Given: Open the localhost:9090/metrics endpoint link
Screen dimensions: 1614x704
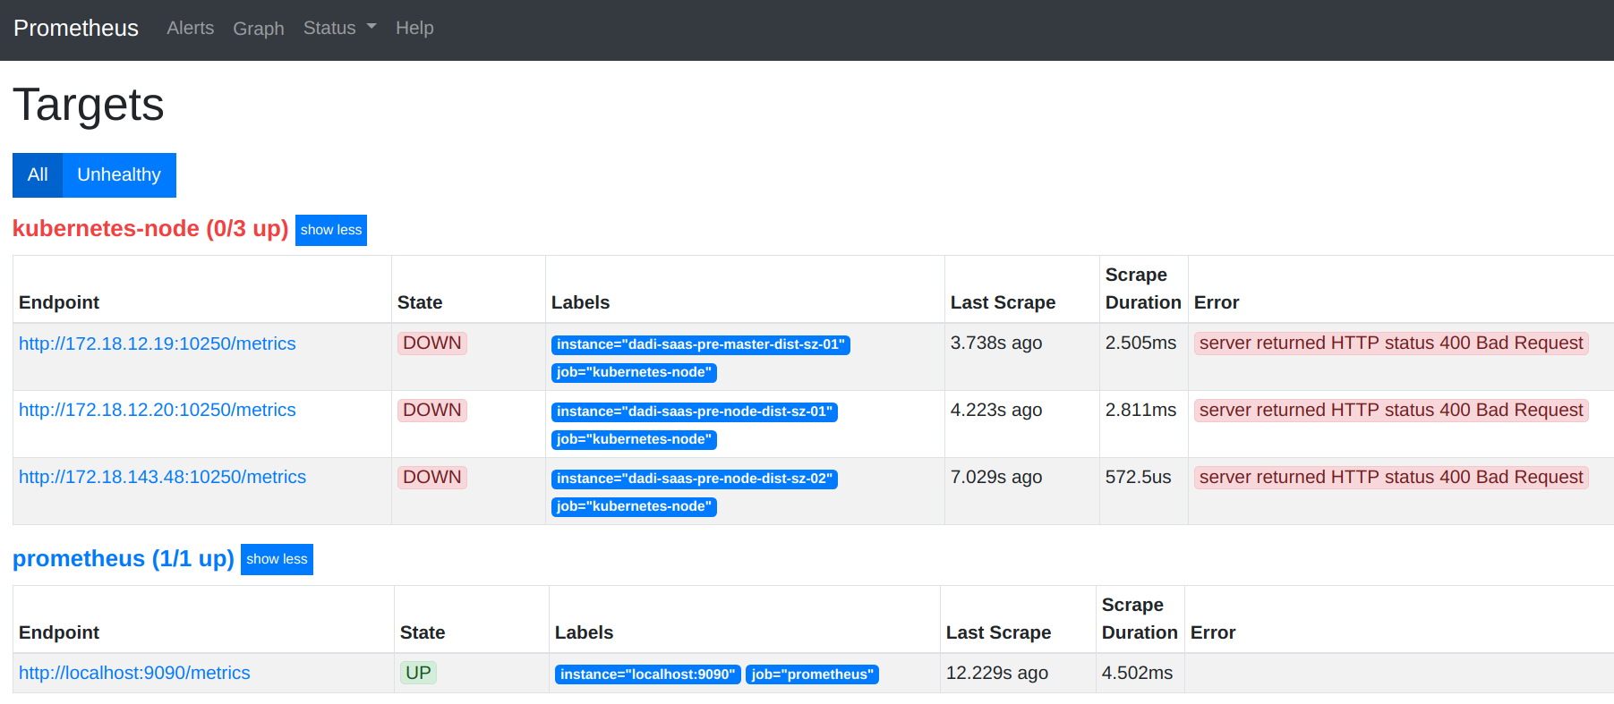Looking at the screenshot, I should pos(134,673).
